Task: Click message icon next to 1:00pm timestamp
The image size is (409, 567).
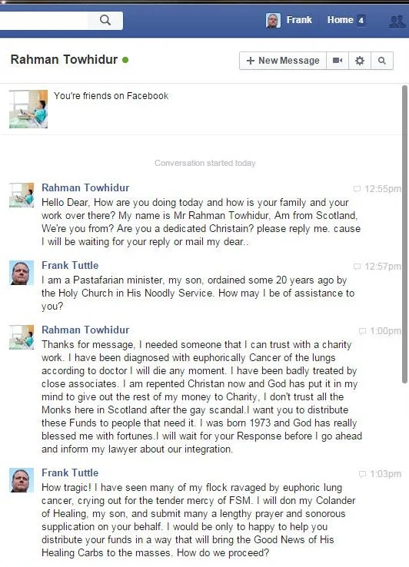Action: point(362,331)
